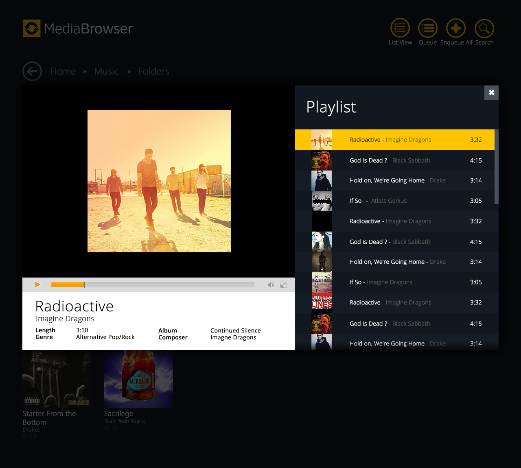521x468 pixels.
Task: Switch to List View
Action: [400, 28]
